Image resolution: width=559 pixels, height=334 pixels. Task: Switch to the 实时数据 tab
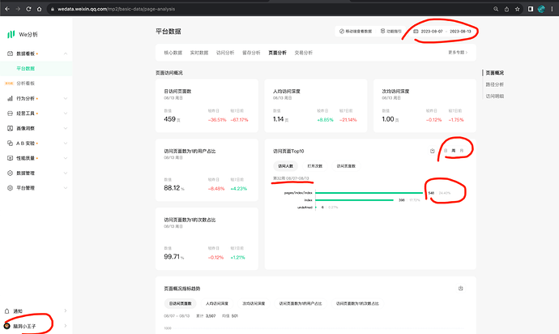(199, 53)
